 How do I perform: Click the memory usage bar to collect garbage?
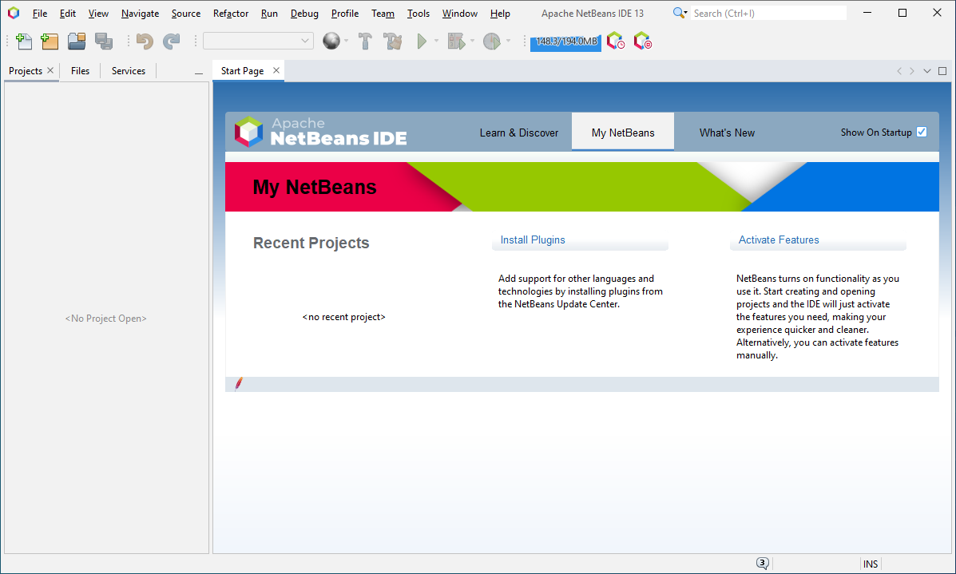[x=565, y=42]
